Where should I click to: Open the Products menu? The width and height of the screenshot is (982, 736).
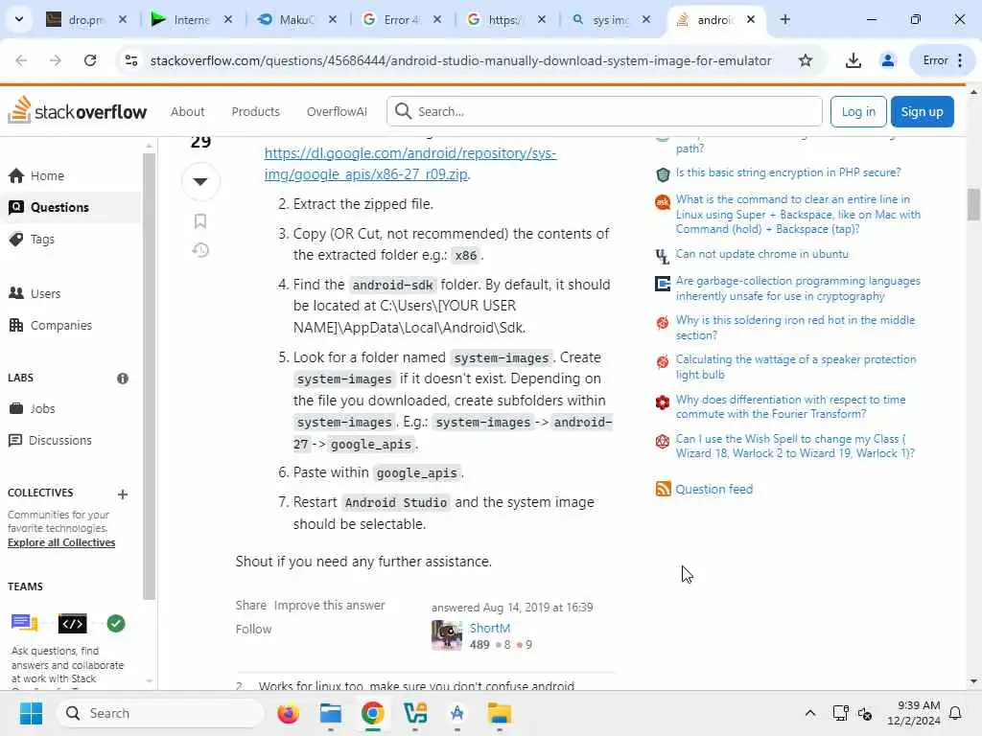(x=255, y=111)
